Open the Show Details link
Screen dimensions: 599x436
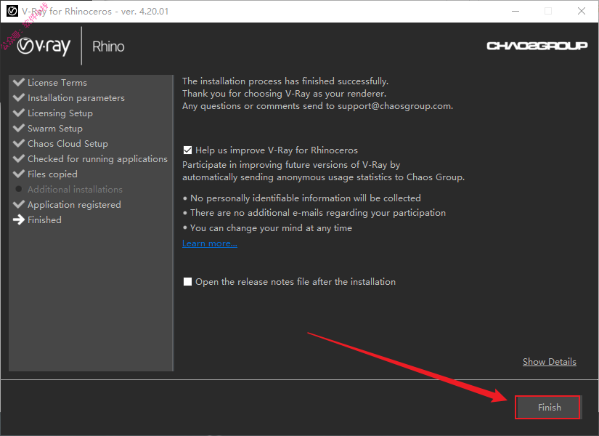point(550,362)
